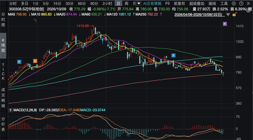253x140 pixels.
Task: Switch to 分时 period tab
Action: pos(13,3)
